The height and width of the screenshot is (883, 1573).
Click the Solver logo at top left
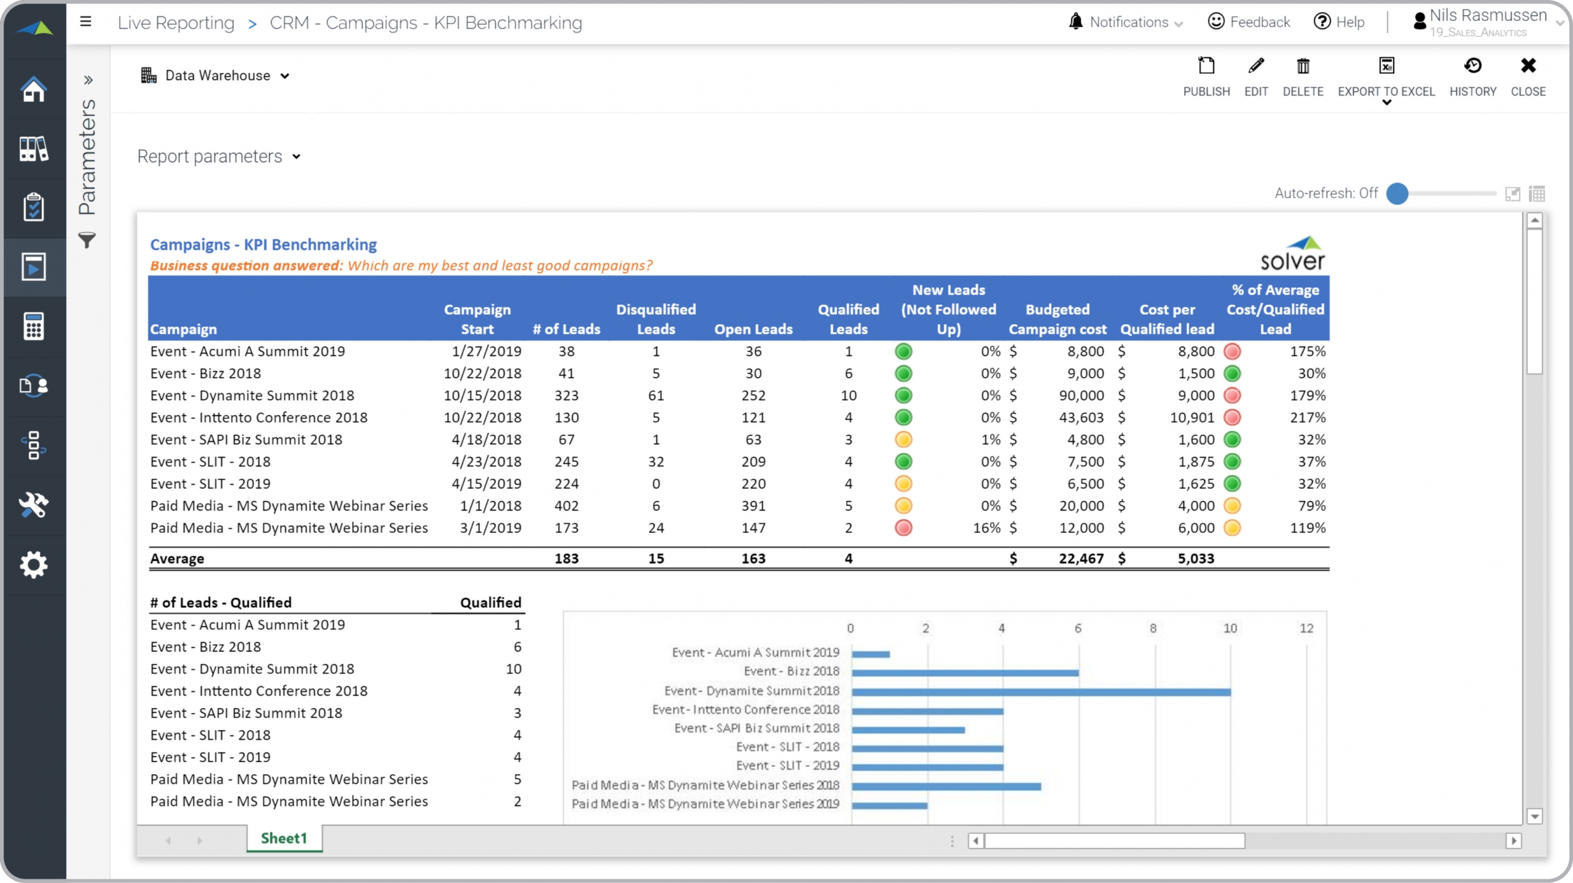34,28
